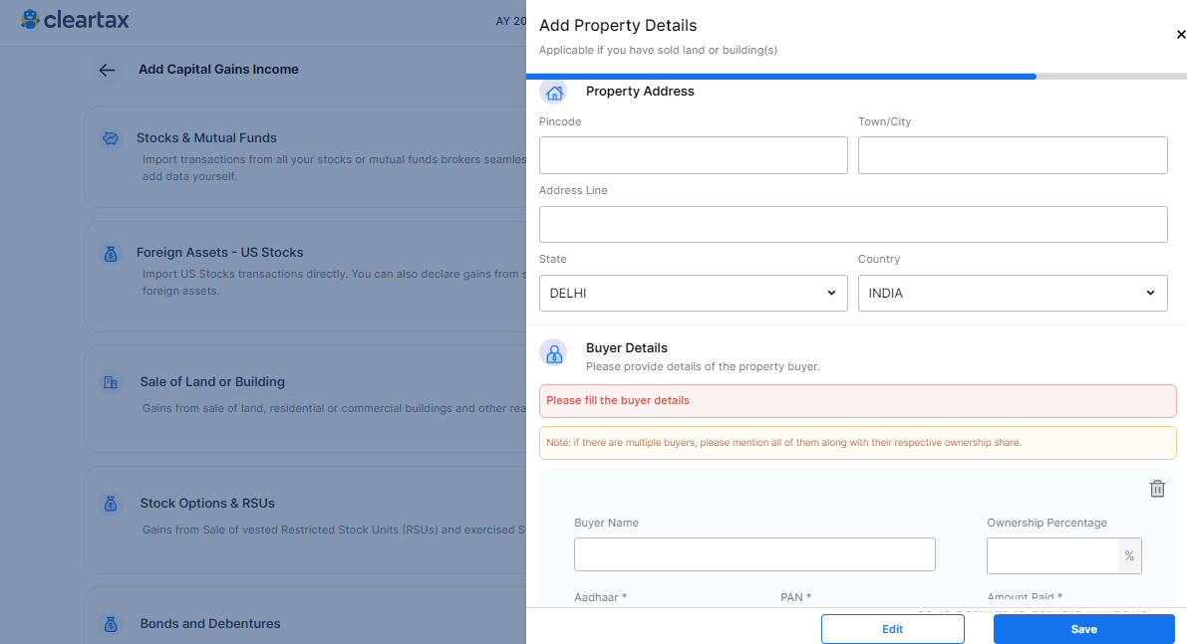Viewport: 1187px width, 644px height.
Task: Close the Add Property Details panel
Action: click(x=1180, y=34)
